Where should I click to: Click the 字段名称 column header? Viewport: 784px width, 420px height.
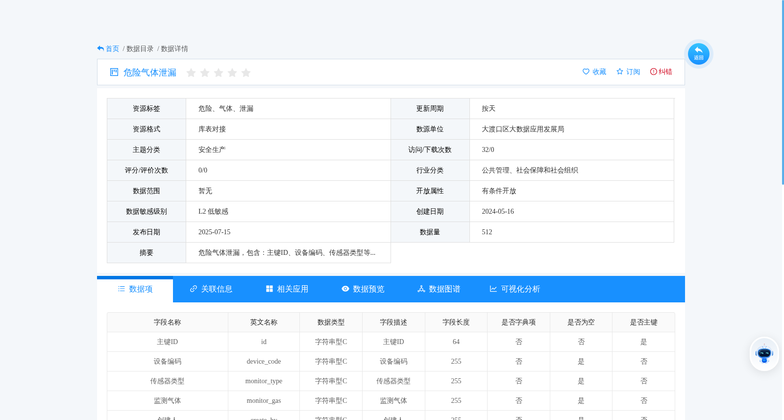point(168,322)
